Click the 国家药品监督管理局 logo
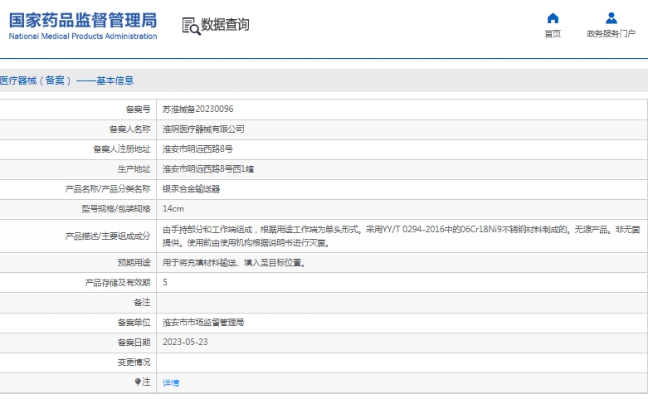The height and width of the screenshot is (399, 648). tap(83, 20)
